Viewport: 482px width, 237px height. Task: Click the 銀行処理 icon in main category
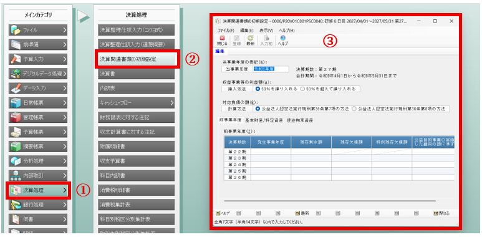tap(16, 205)
